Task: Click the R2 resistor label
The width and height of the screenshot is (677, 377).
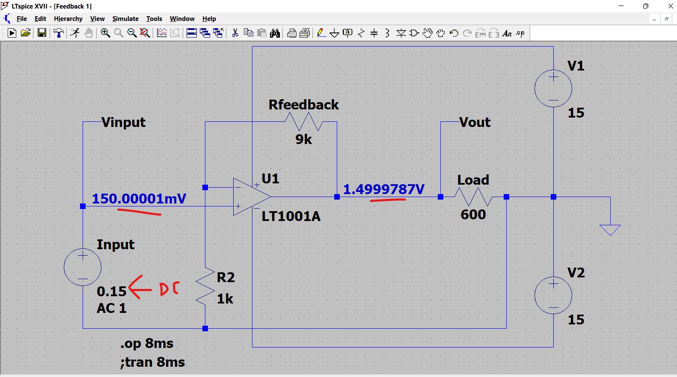Action: tap(226, 277)
